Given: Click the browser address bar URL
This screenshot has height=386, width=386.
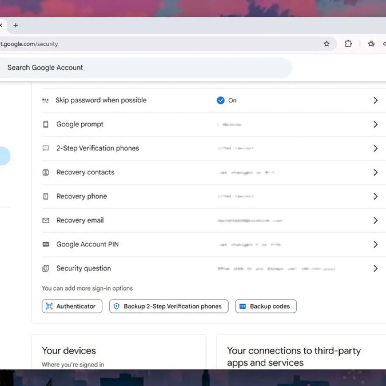Looking at the screenshot, I should tap(29, 44).
